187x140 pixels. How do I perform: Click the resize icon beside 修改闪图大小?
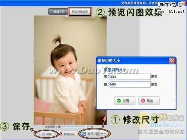[x=84, y=134]
